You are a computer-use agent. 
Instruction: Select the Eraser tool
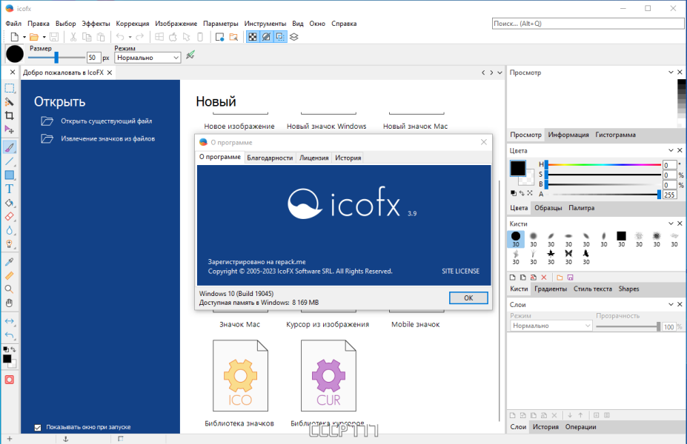coord(9,217)
